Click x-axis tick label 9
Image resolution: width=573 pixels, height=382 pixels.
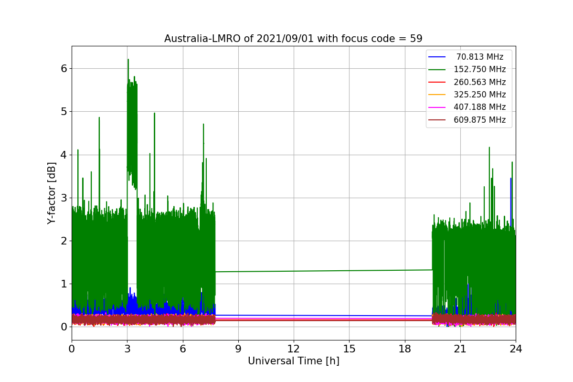click(238, 349)
